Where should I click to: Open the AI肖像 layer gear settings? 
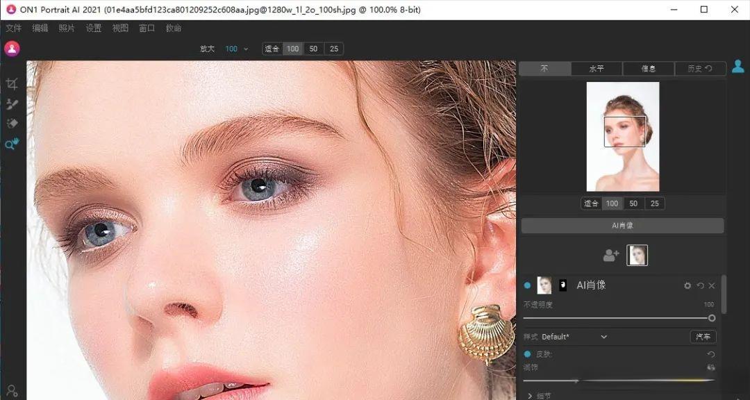(x=687, y=285)
